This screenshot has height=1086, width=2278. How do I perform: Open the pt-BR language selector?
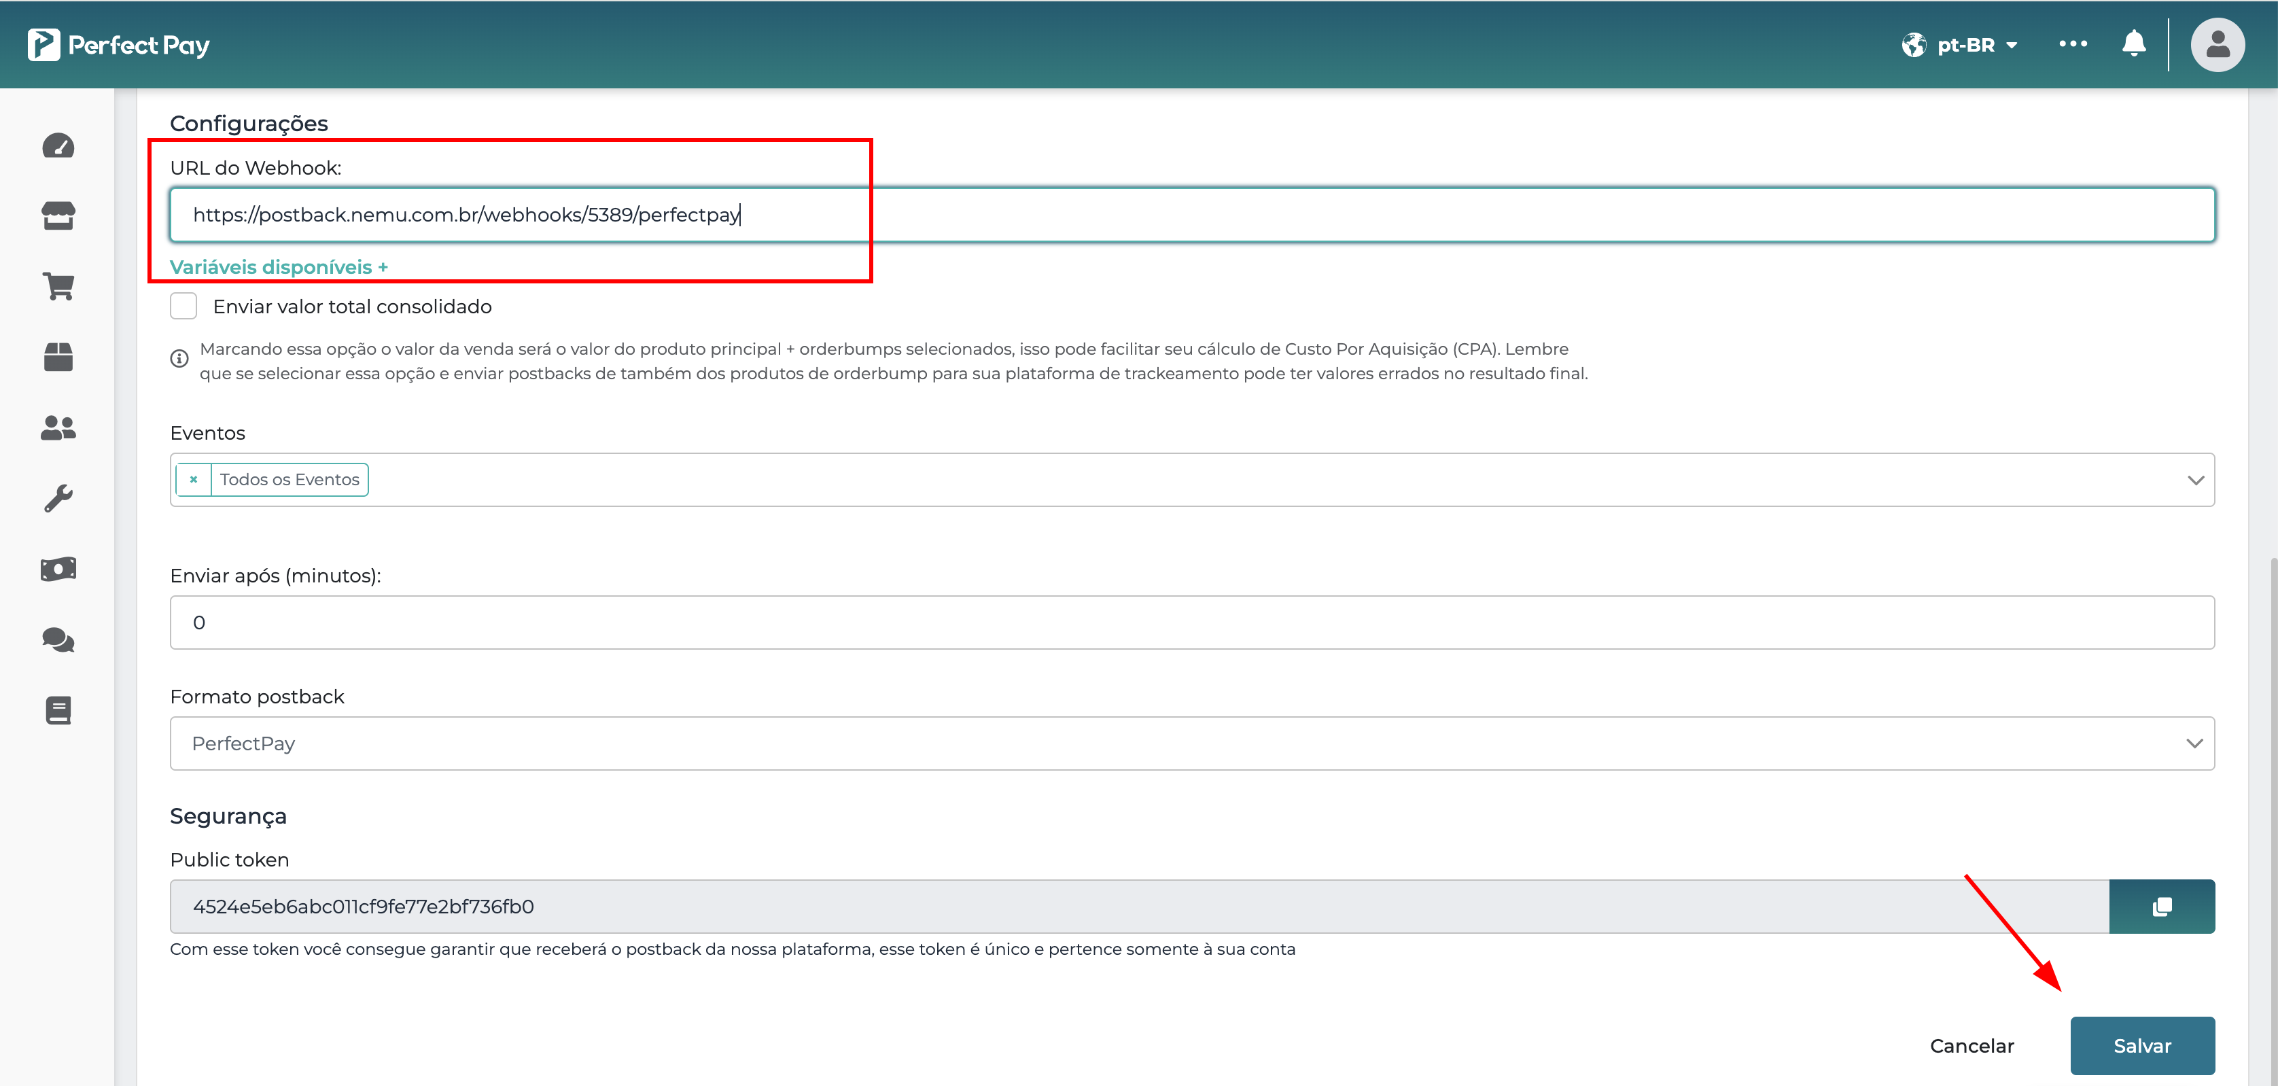(x=1961, y=45)
